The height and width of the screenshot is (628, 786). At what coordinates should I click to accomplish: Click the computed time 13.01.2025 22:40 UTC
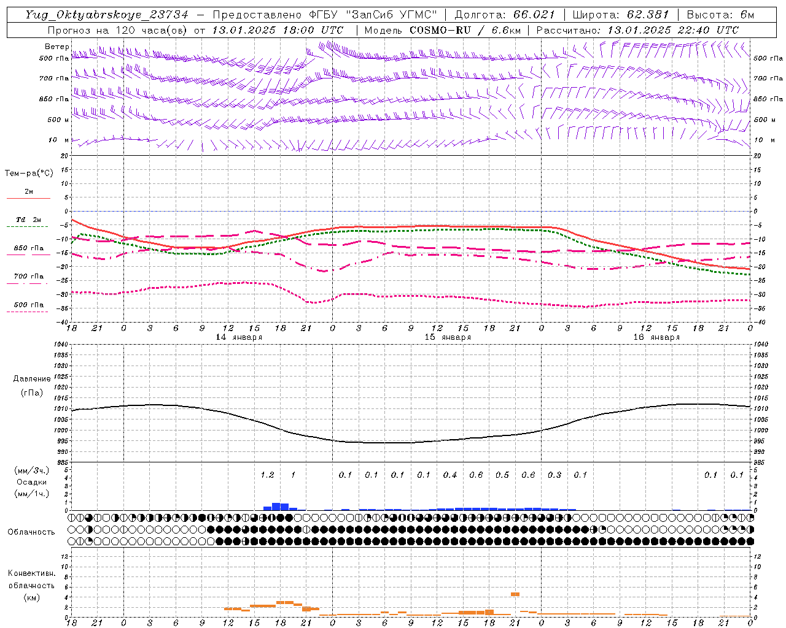(672, 30)
